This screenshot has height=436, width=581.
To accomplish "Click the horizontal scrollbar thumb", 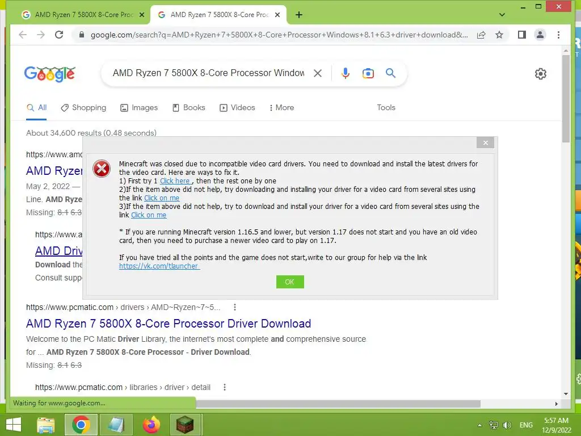I will [x=338, y=404].
